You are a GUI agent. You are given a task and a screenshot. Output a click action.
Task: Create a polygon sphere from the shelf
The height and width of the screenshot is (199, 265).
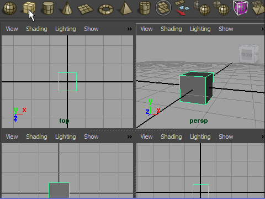tap(10, 8)
